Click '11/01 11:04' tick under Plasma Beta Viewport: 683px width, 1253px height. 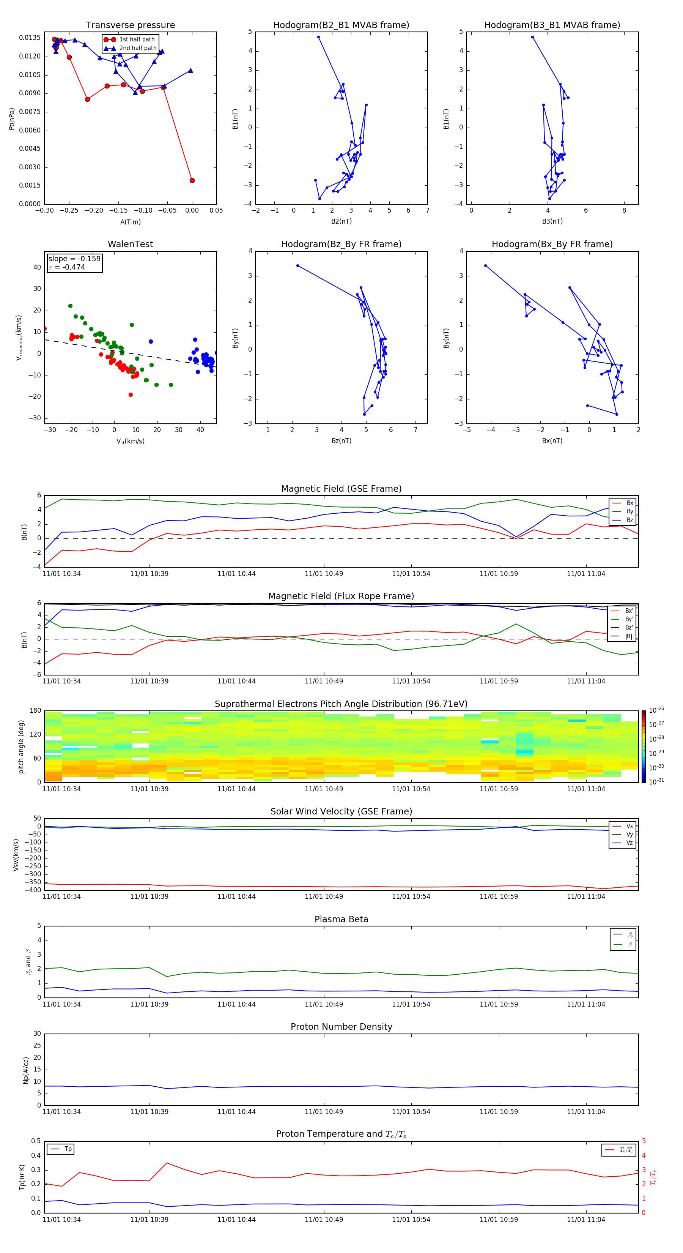586,1004
